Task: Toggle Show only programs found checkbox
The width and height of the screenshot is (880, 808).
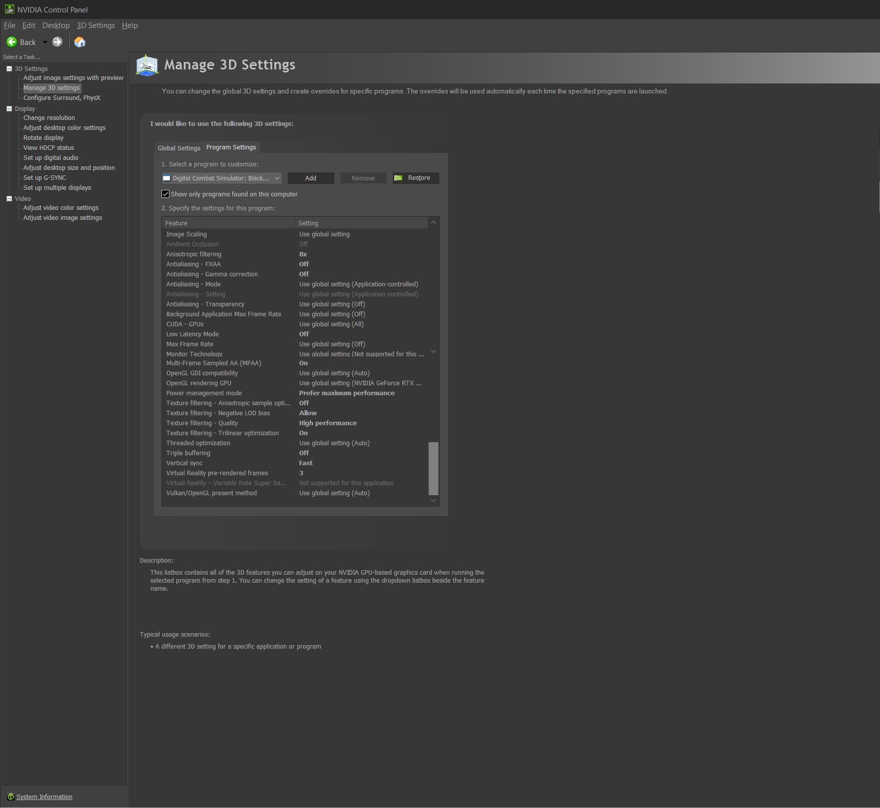Action: (x=165, y=194)
